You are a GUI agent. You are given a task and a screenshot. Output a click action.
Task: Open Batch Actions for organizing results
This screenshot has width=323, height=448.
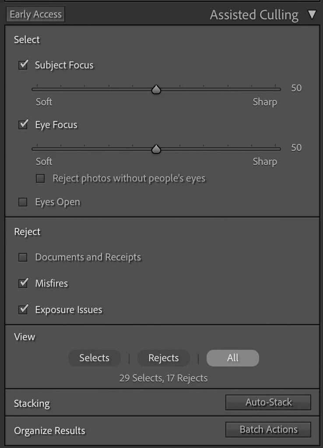[268, 430]
